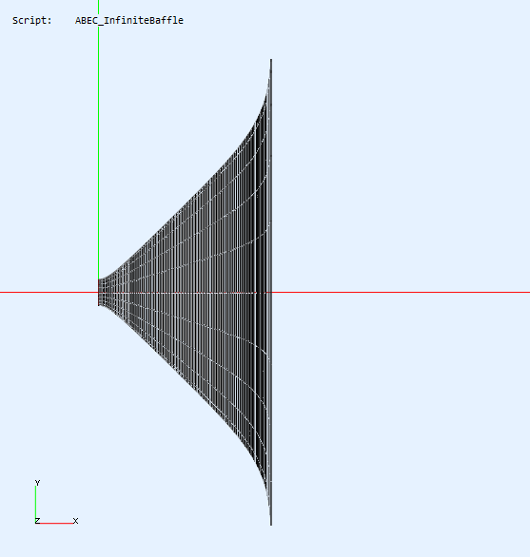Click the ABEC_InfiniteBaffle script name

(129, 21)
